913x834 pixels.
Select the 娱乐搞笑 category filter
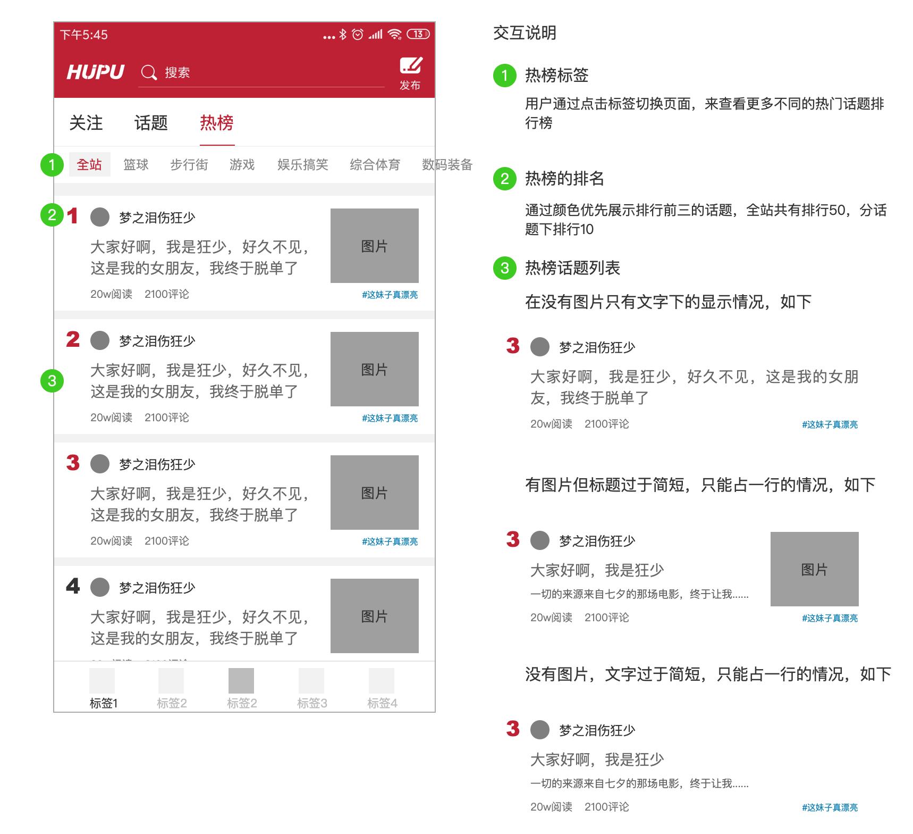(302, 164)
